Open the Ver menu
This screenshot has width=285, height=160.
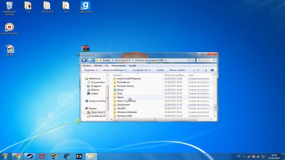tap(107, 65)
